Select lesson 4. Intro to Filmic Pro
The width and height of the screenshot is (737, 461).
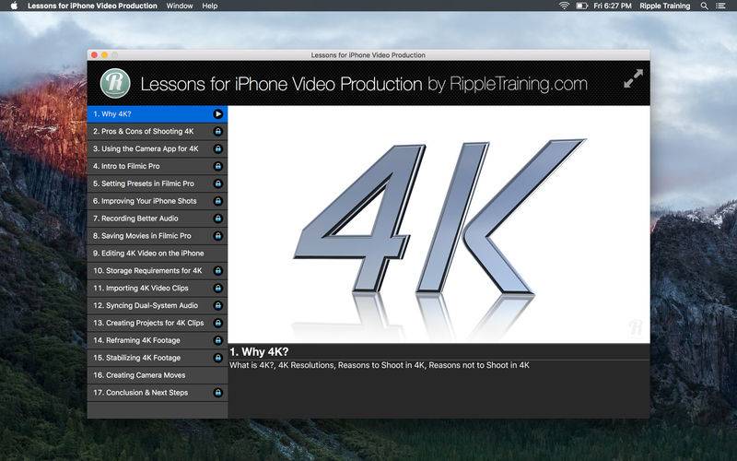tap(157, 166)
